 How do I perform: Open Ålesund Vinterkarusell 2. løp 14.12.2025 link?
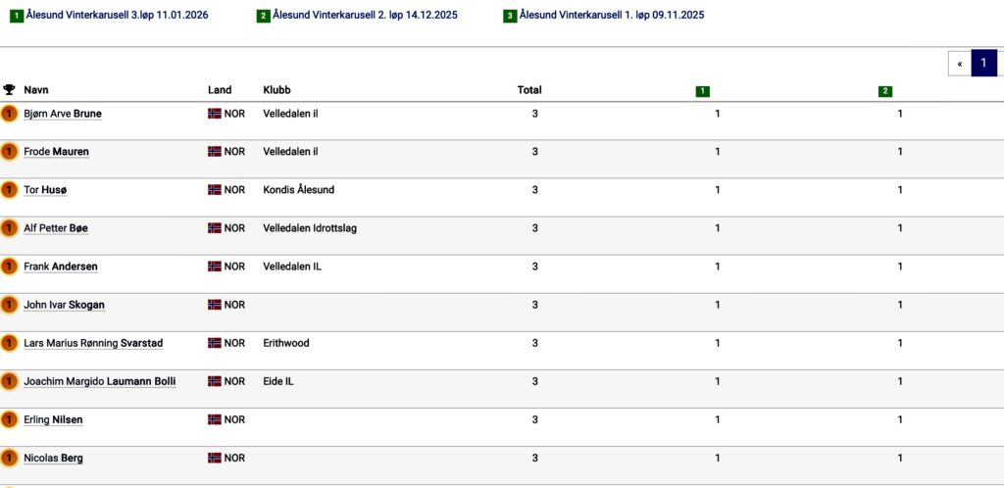click(365, 16)
